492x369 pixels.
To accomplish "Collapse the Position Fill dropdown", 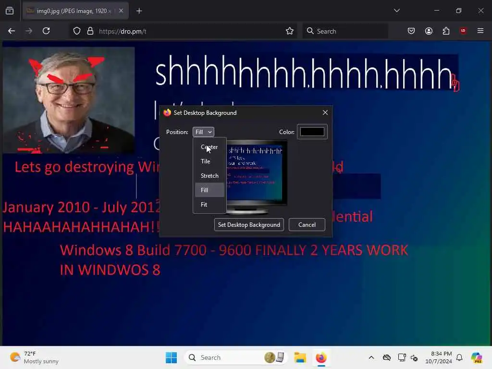I will click(x=203, y=132).
